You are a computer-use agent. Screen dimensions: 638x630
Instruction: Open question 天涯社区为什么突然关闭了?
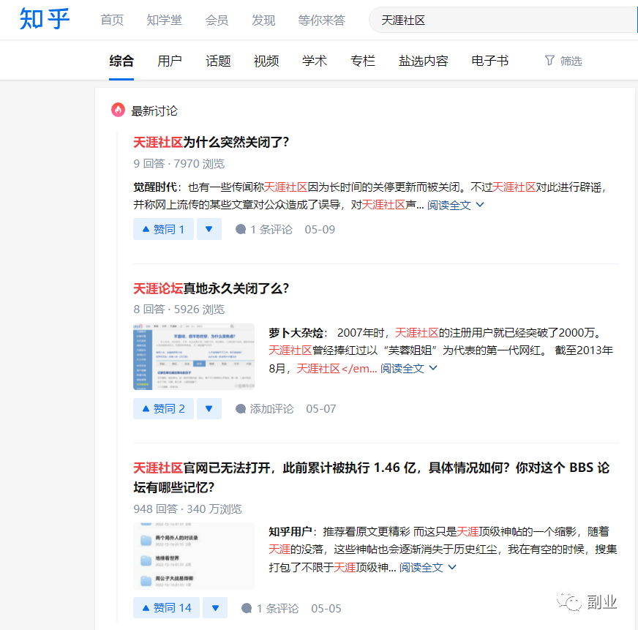pyautogui.click(x=211, y=142)
